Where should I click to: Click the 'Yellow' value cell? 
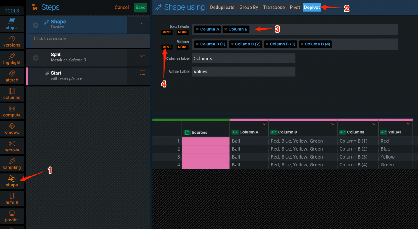coord(395,157)
